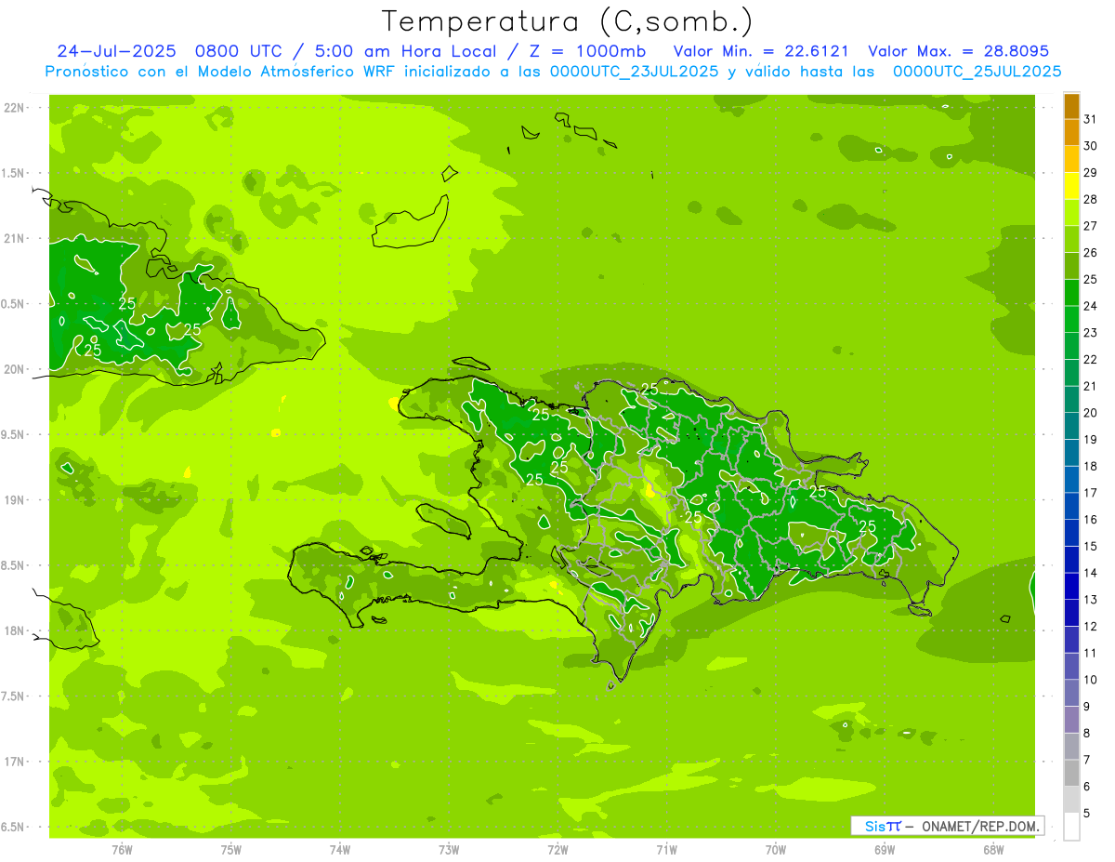The image size is (1115, 862).
Task: Click the blue legend swatch between 16 and 17
Action: point(1071,507)
